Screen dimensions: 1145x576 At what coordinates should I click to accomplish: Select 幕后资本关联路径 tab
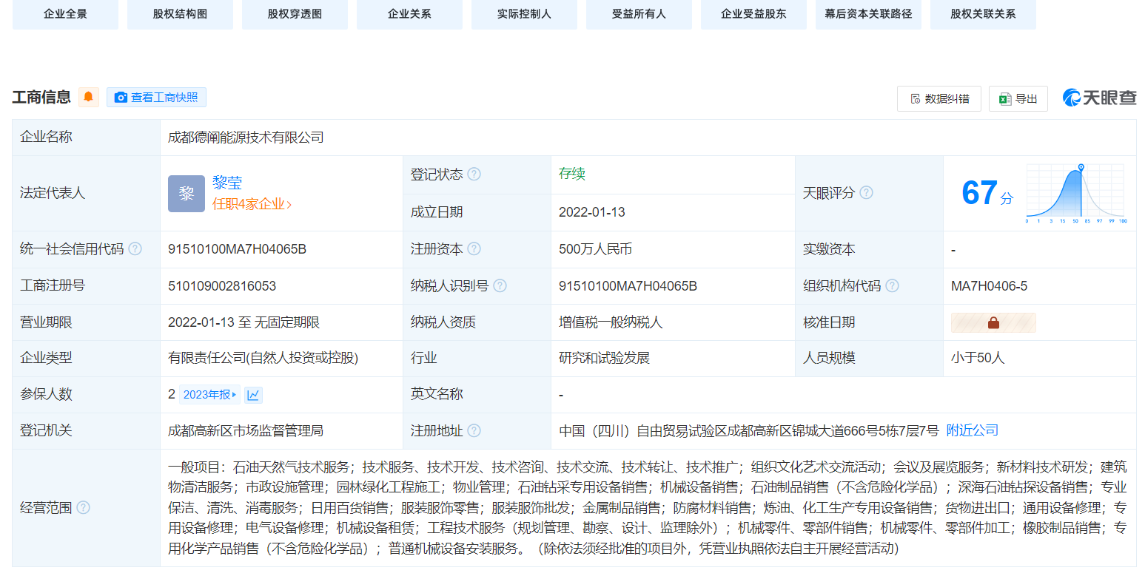(868, 14)
